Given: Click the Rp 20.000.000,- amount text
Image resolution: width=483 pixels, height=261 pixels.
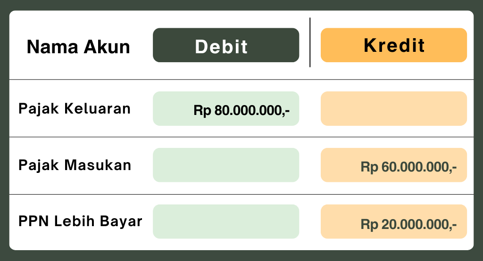Looking at the screenshot, I should click(x=408, y=224).
